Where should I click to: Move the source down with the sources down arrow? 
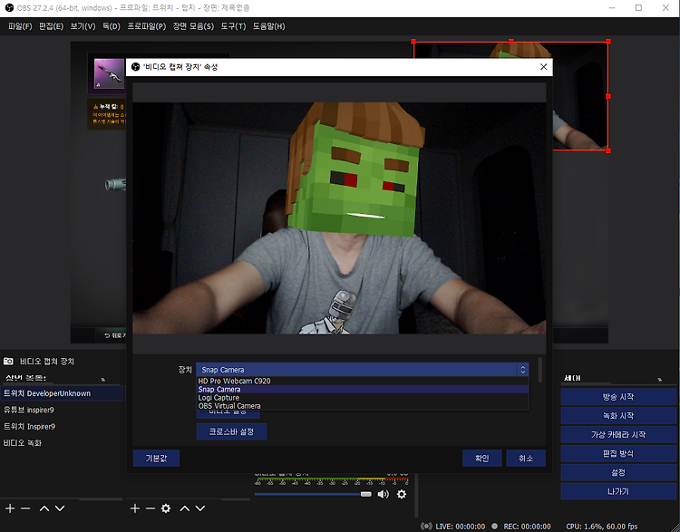200,508
